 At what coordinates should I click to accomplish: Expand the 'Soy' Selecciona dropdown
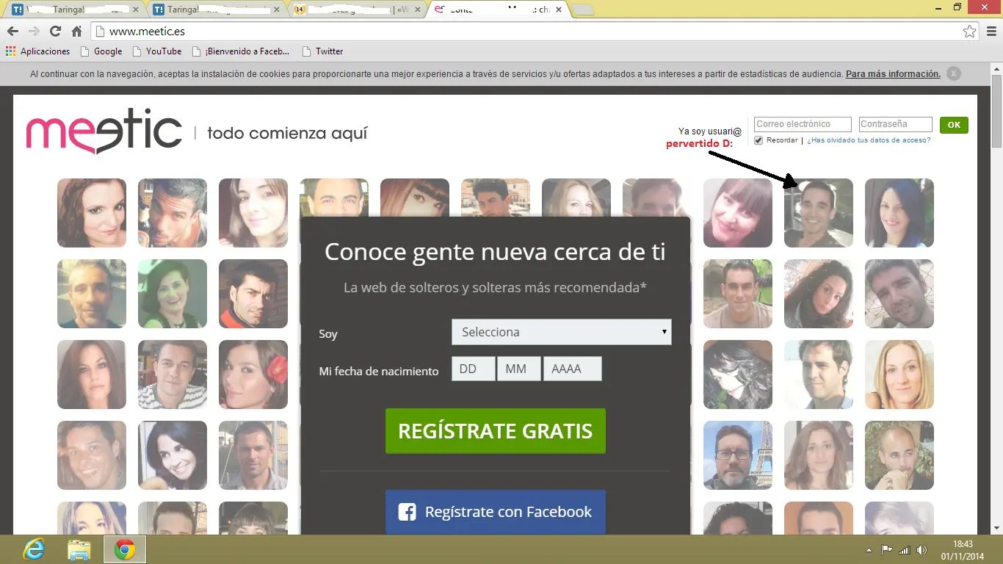[x=562, y=332]
